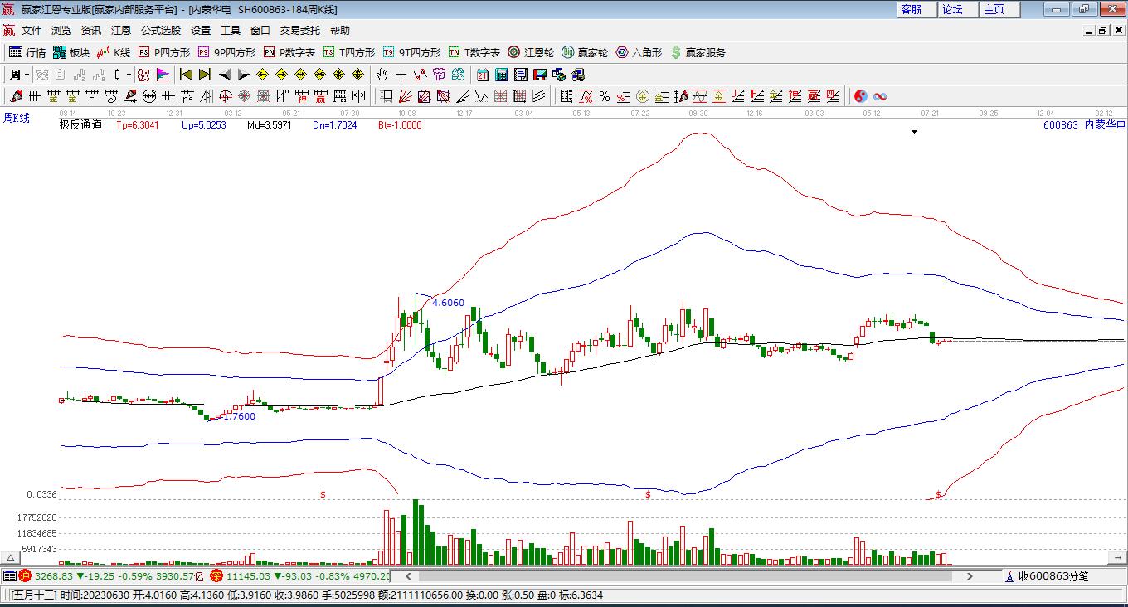Image resolution: width=1128 pixels, height=607 pixels.
Task: Open the 江恩轮 Gann wheel
Action: click(x=531, y=52)
